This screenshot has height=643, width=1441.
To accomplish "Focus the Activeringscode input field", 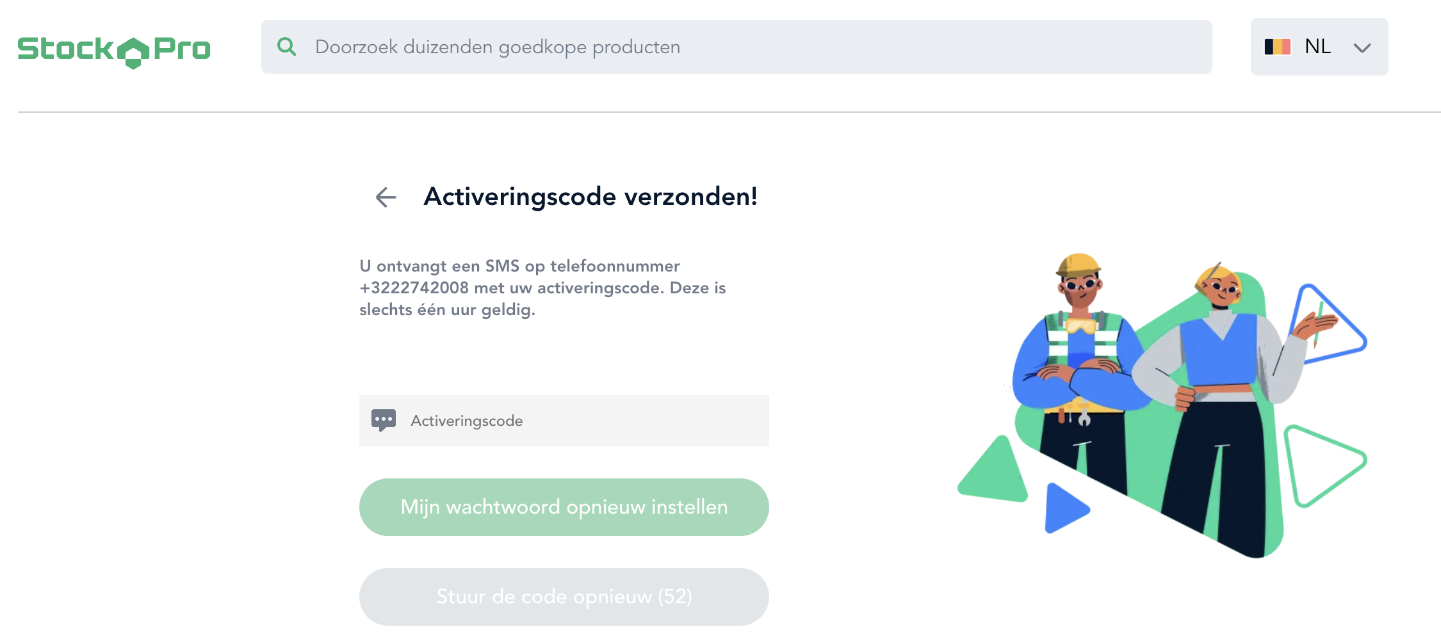I will (576, 421).
